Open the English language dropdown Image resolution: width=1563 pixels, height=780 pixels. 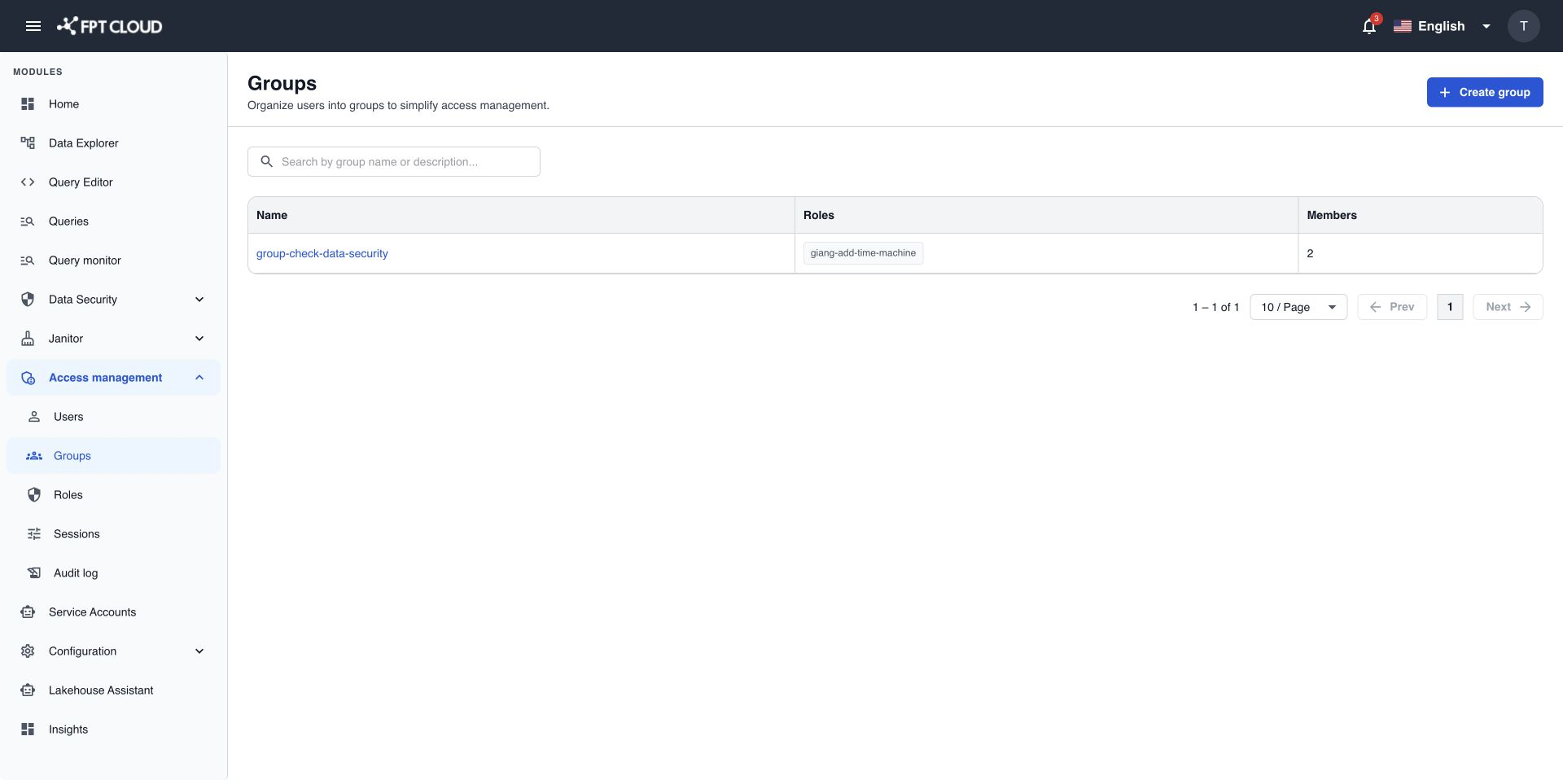click(1442, 26)
